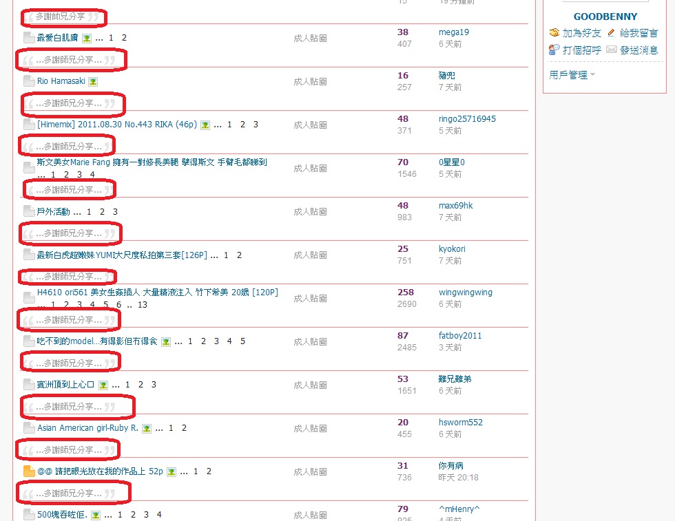Viewport: 675px width, 521px height.
Task: Click the 給我留言 pencil icon
Action: tap(612, 33)
